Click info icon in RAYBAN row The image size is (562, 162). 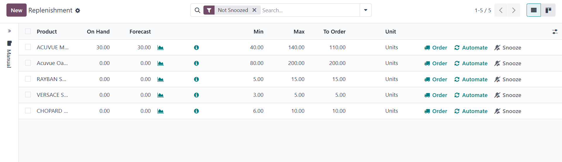pyautogui.click(x=196, y=79)
